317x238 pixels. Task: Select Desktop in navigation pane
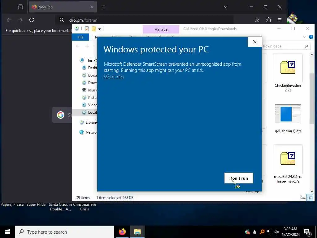89,68
